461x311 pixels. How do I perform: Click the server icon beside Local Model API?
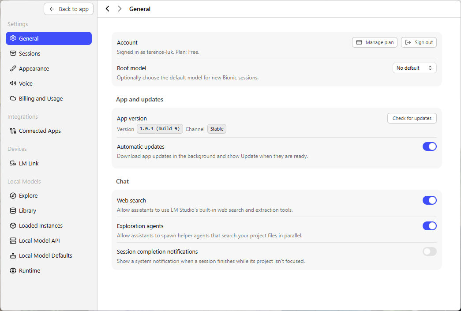coord(13,240)
